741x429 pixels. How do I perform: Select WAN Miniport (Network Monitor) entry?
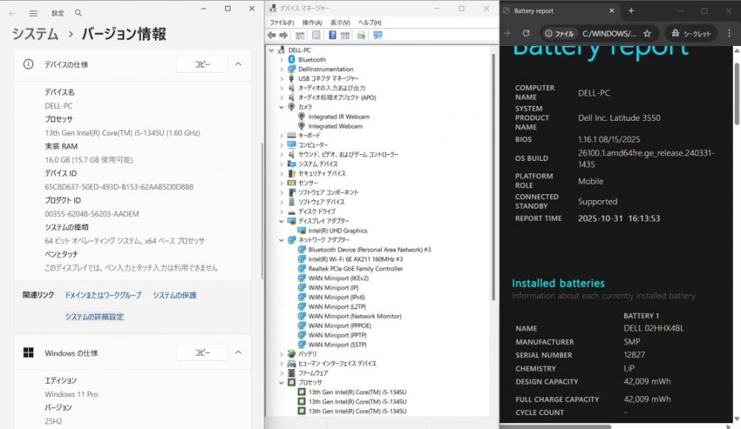(355, 316)
